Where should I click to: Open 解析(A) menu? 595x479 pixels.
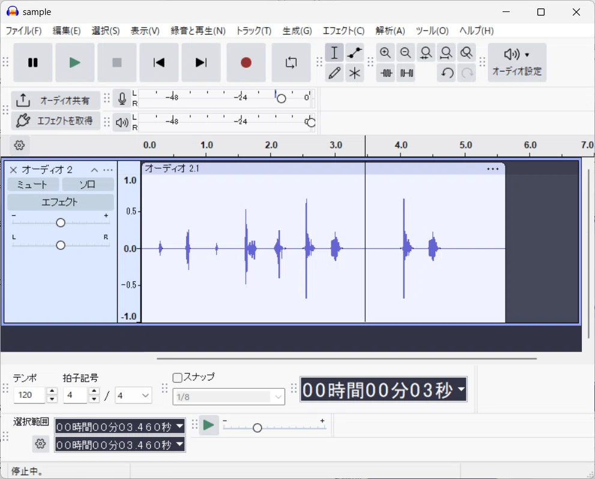click(390, 31)
